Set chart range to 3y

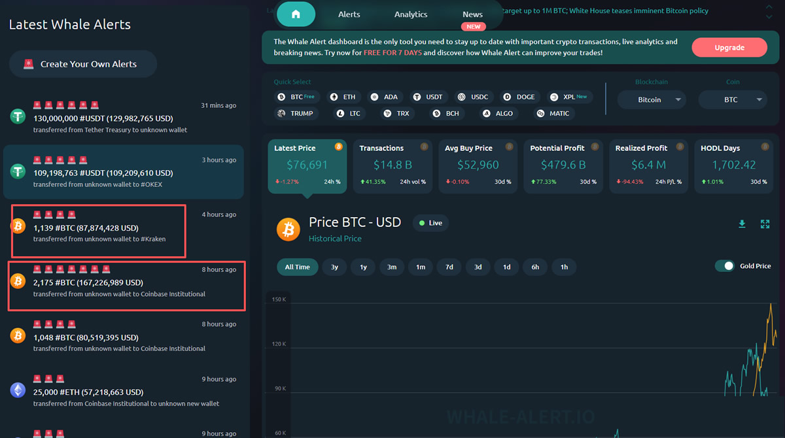click(334, 267)
